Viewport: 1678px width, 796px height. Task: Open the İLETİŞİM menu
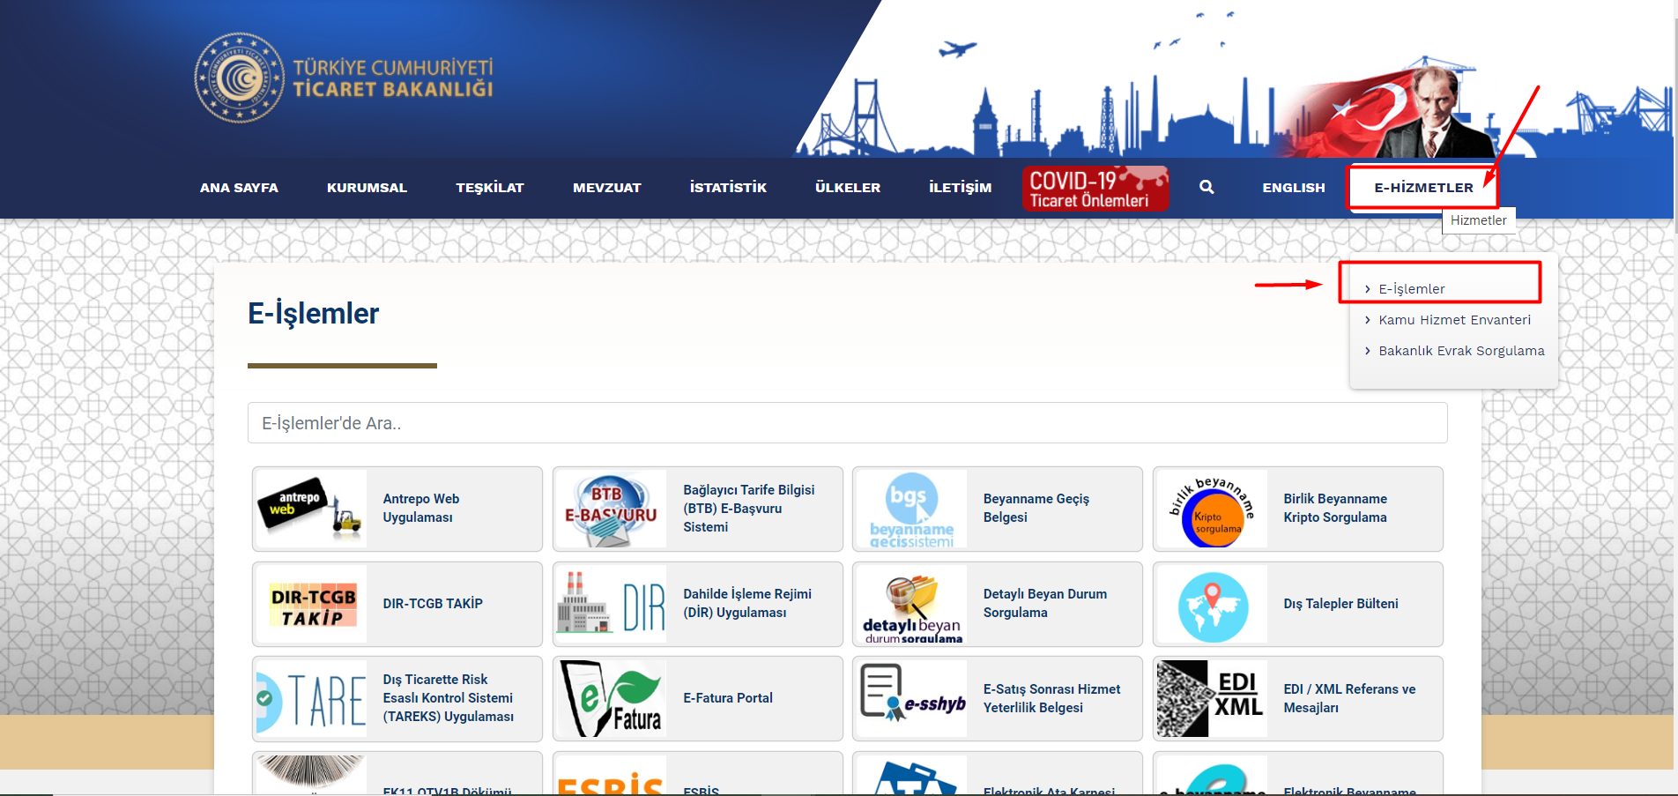(961, 188)
